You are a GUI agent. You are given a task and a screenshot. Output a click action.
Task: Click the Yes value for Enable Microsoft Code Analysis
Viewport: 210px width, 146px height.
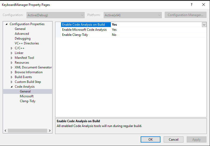coord(114,30)
